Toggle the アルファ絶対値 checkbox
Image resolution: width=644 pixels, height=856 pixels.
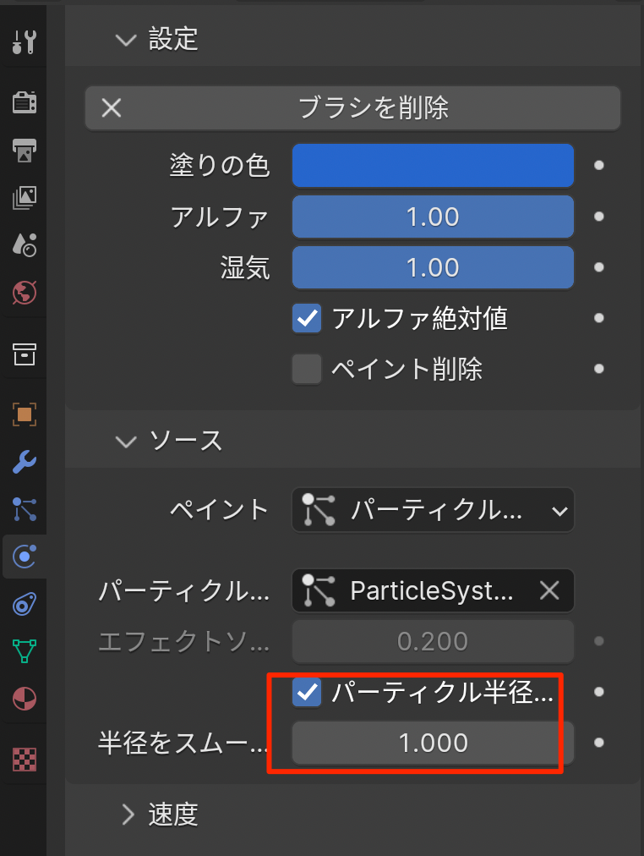click(x=307, y=318)
